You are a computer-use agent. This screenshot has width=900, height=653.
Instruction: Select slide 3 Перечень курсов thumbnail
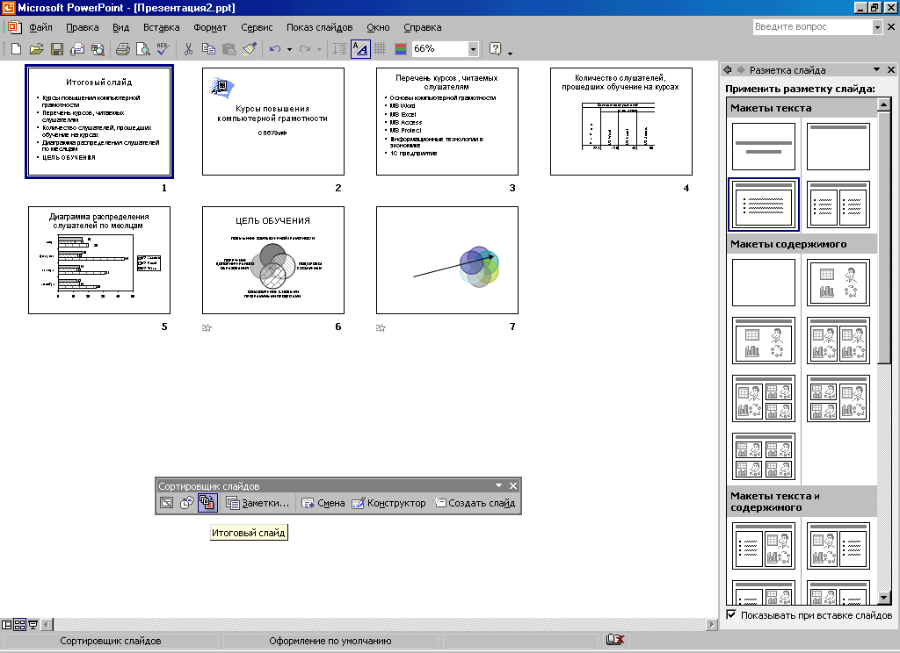click(447, 121)
